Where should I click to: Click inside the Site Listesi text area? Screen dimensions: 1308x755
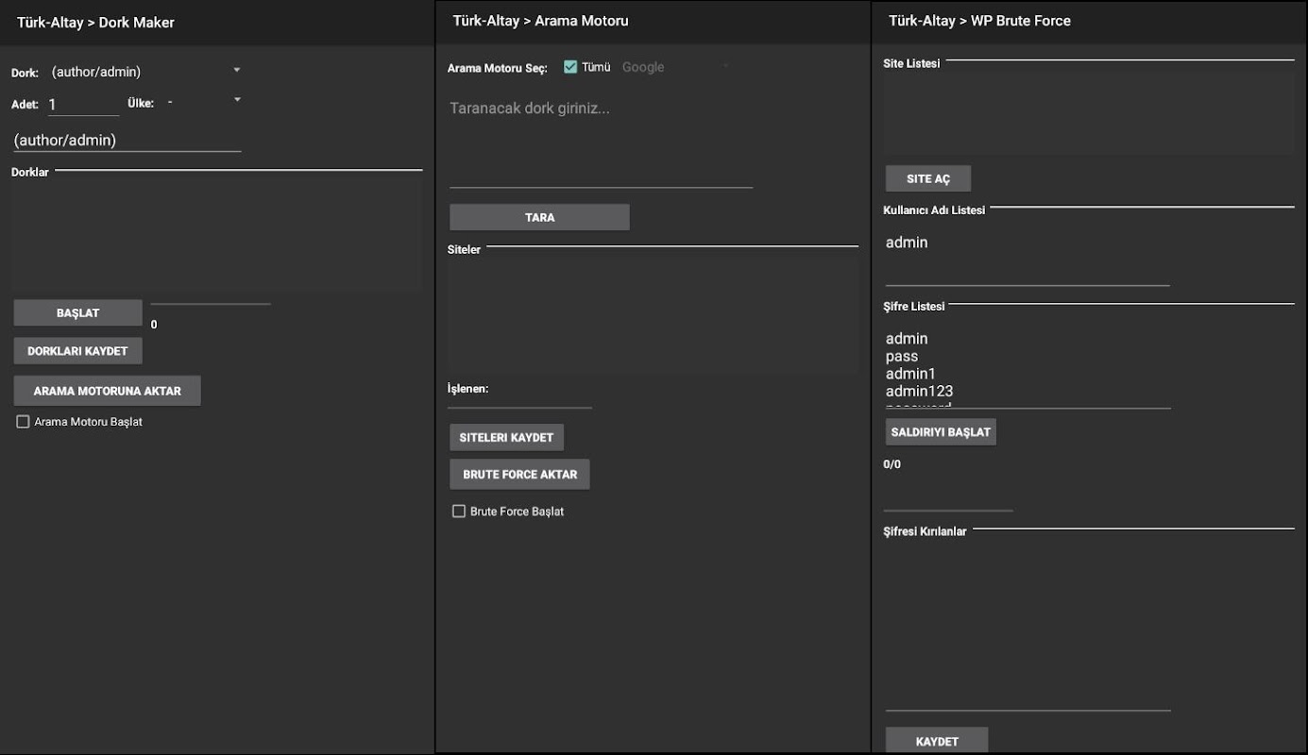[x=1089, y=113]
